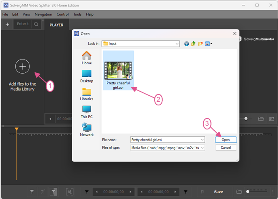
Task: Click the start time 00:00:00;00 field
Action: pos(114,192)
